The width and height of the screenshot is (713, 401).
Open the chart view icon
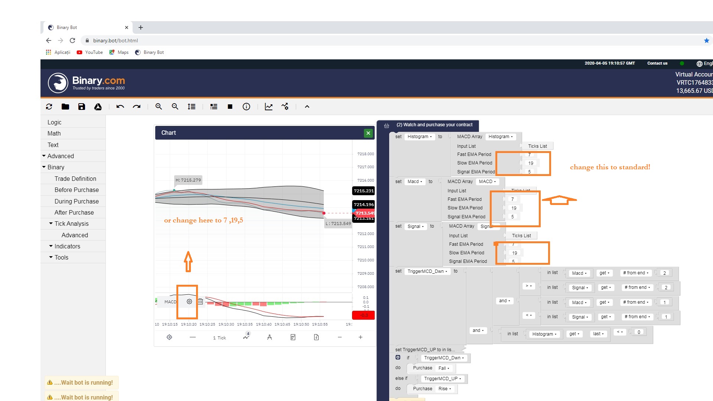point(268,107)
